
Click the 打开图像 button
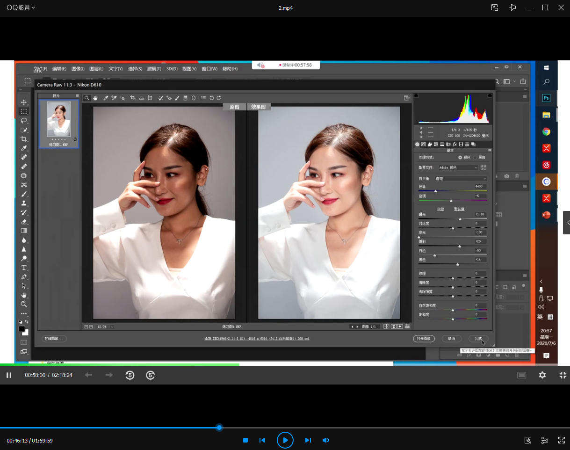424,338
